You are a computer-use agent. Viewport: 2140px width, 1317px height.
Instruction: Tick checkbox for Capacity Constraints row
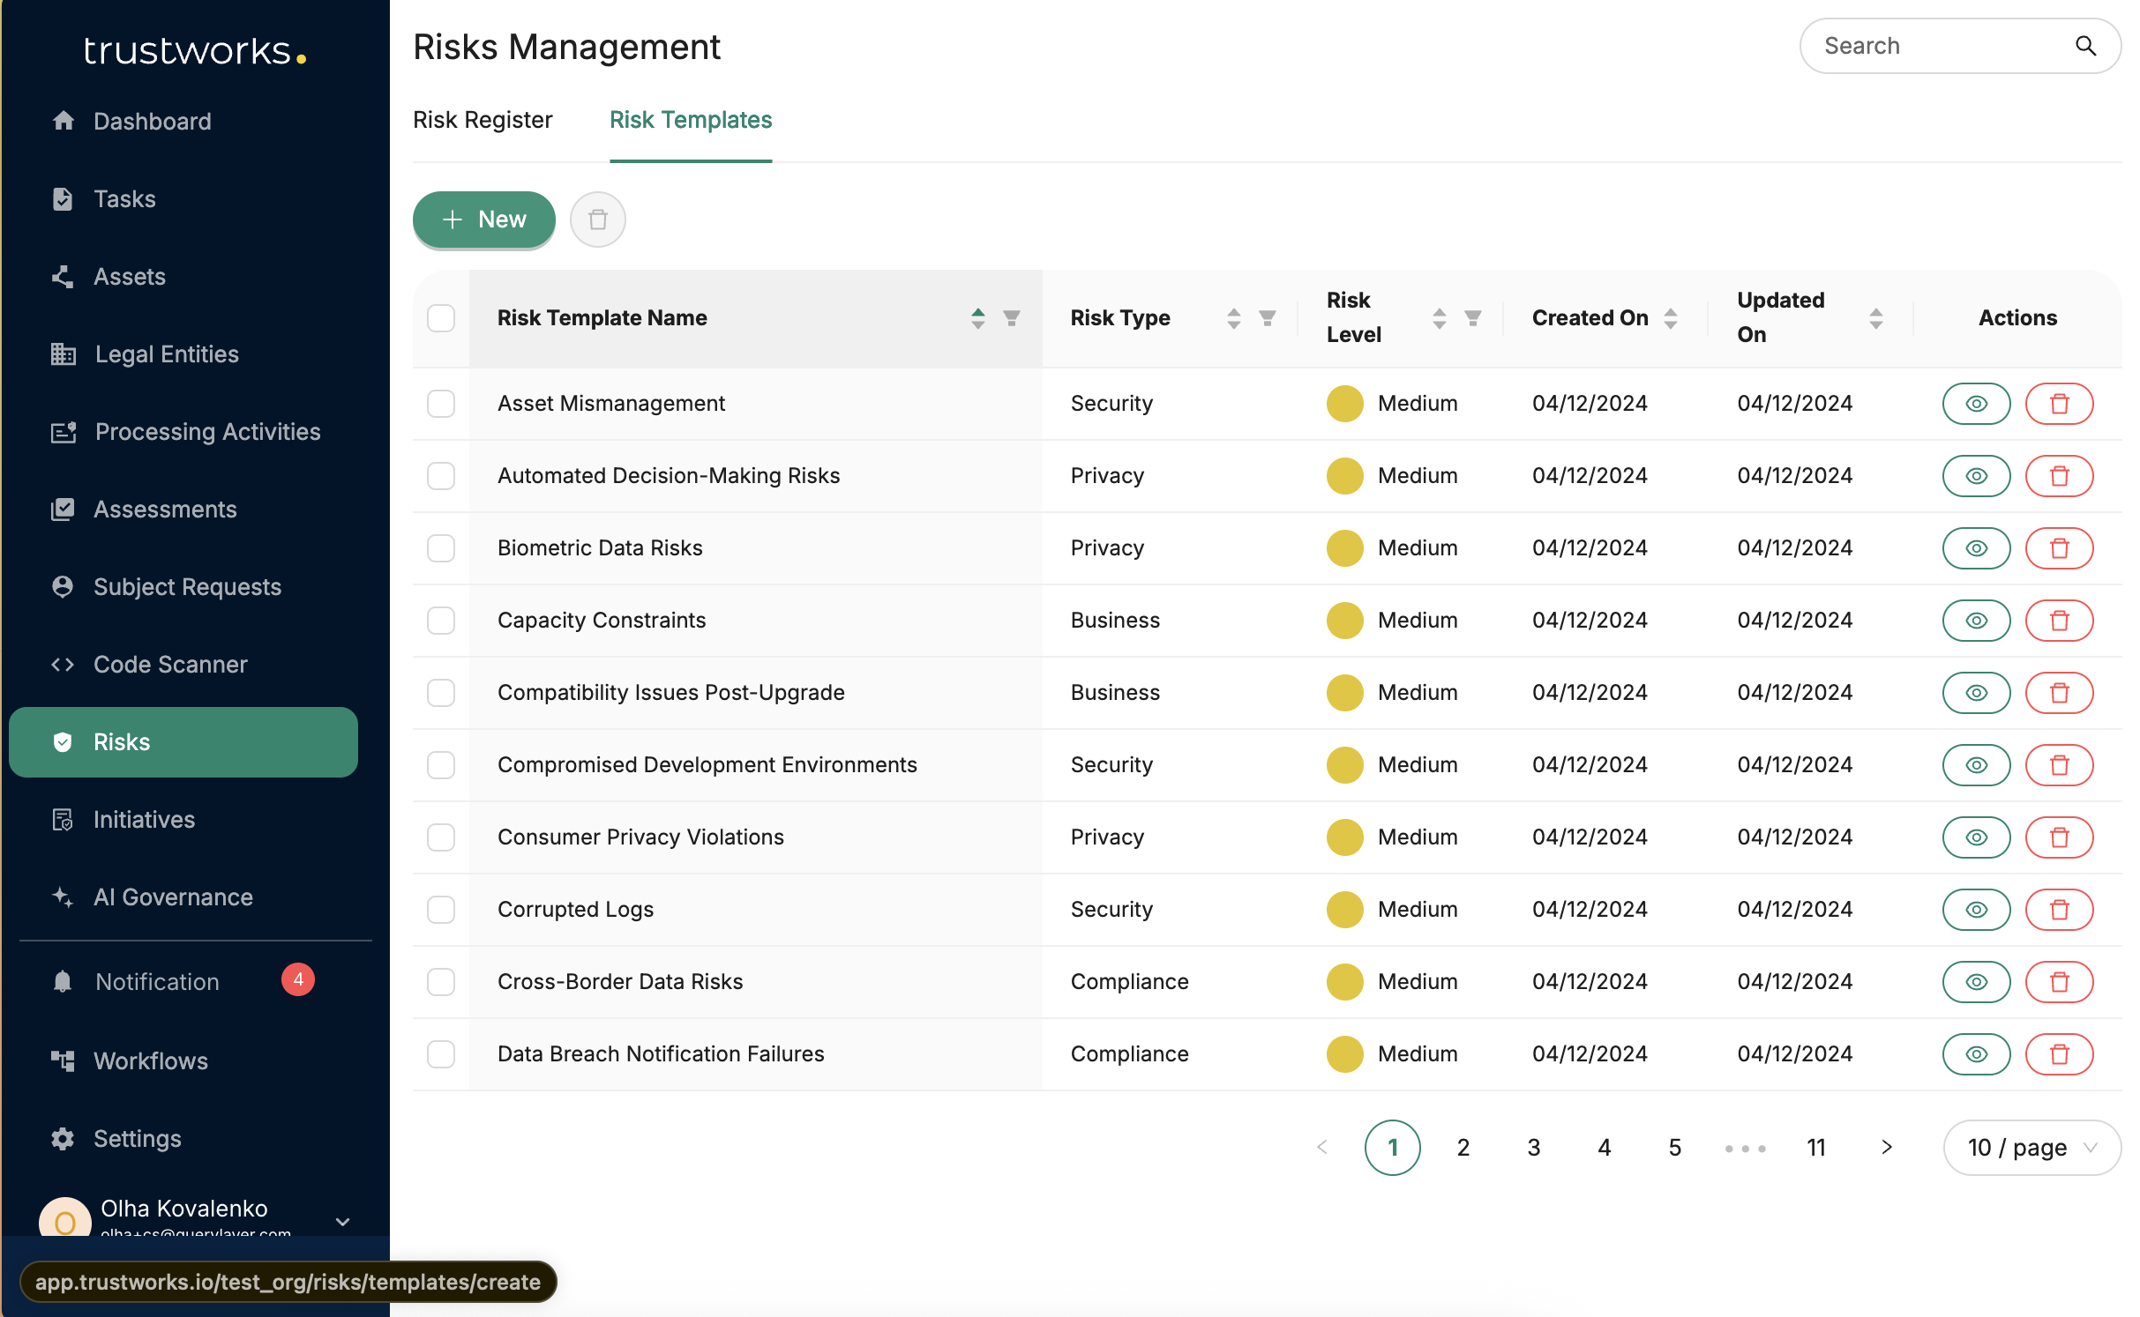[x=441, y=621]
